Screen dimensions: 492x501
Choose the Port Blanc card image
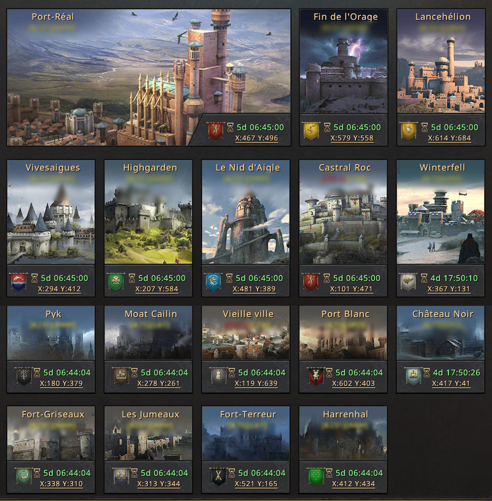coord(343,333)
